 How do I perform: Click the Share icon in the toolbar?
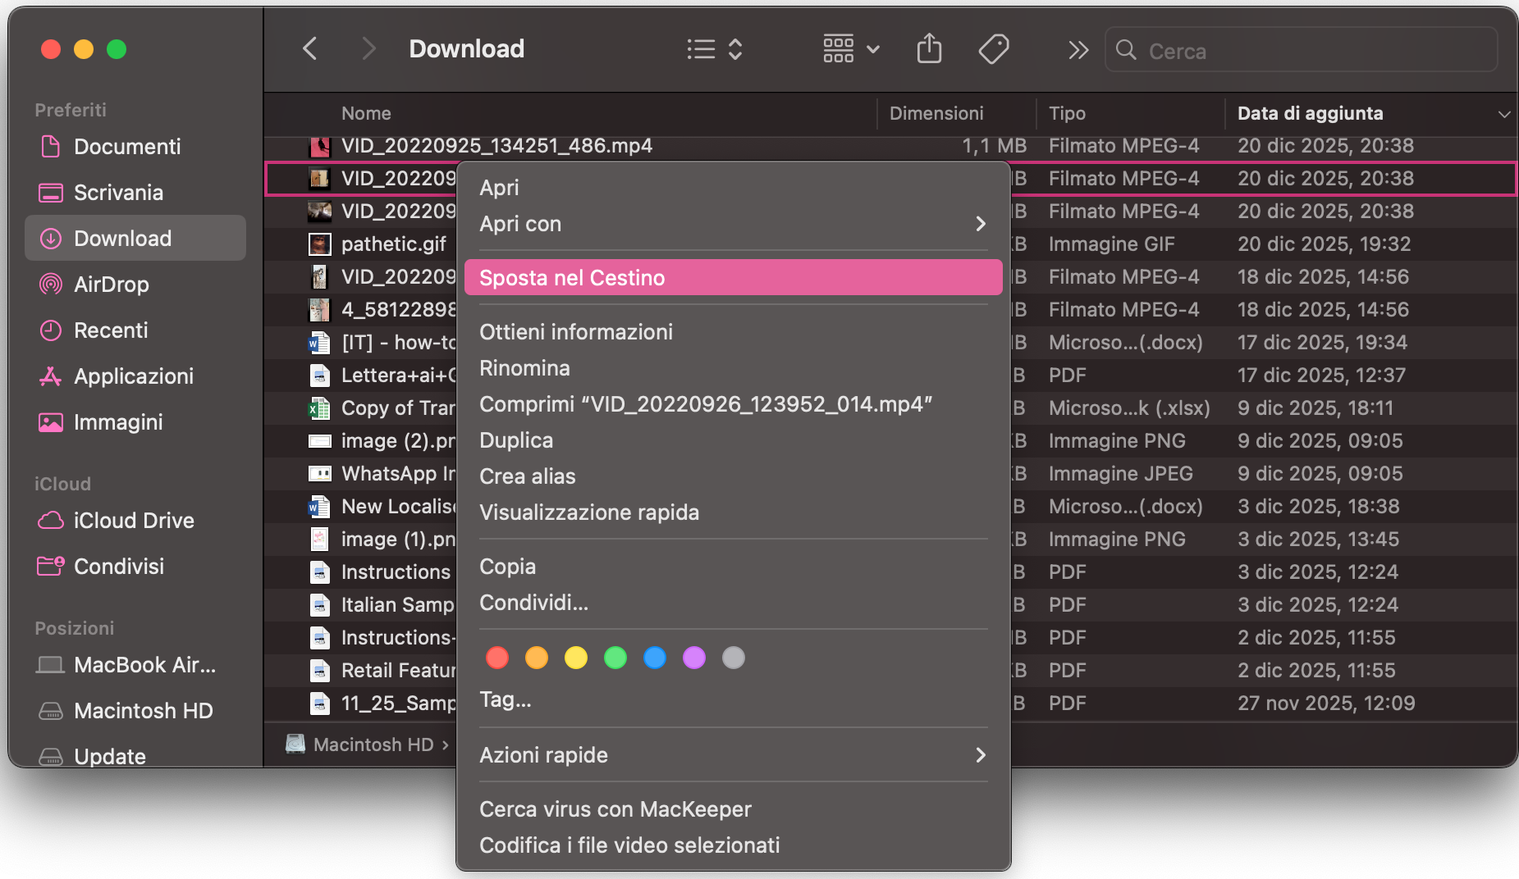coord(928,48)
